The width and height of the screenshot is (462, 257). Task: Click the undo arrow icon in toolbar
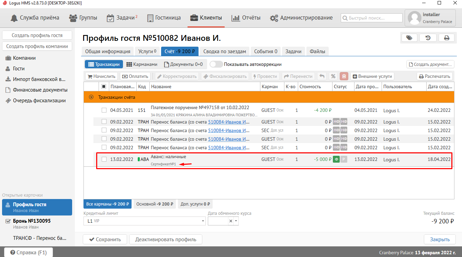tap(322, 76)
